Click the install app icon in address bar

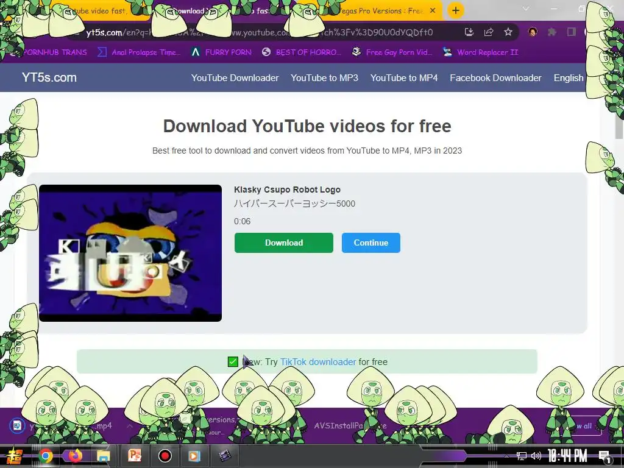coord(469,32)
